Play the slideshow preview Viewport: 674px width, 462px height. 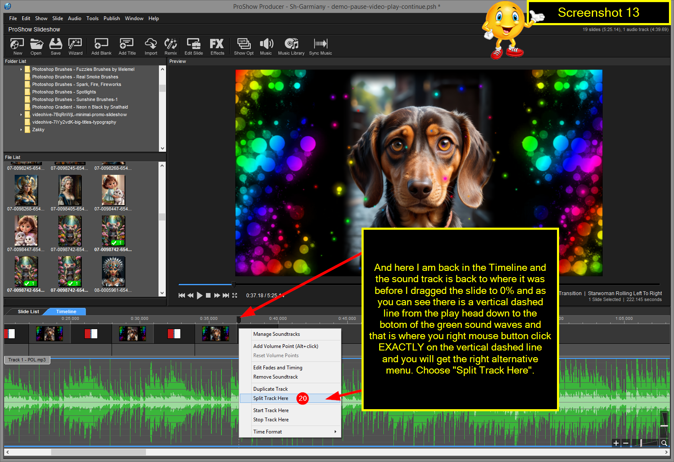point(200,296)
